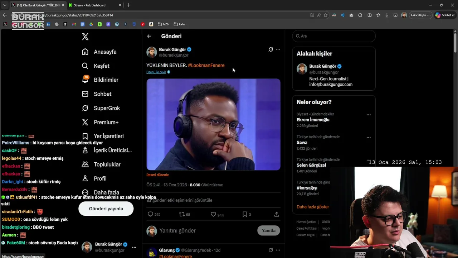
Task: Open Bildirimler with 18 unread badge
Action: point(100,80)
